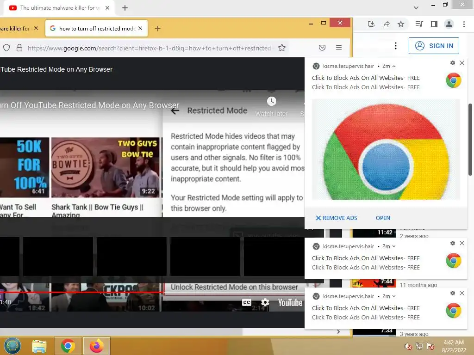The image size is (474, 355).
Task: Open Chrome's three-dot main menu
Action: pyautogui.click(x=464, y=24)
